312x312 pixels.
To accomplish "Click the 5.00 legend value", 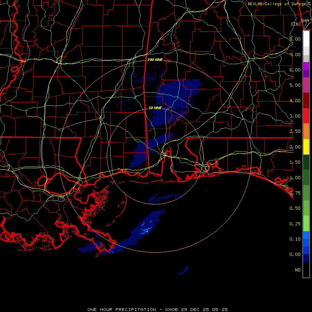I will (295, 85).
